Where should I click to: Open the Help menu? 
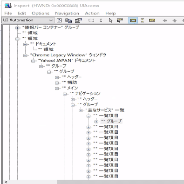coord(110,14)
